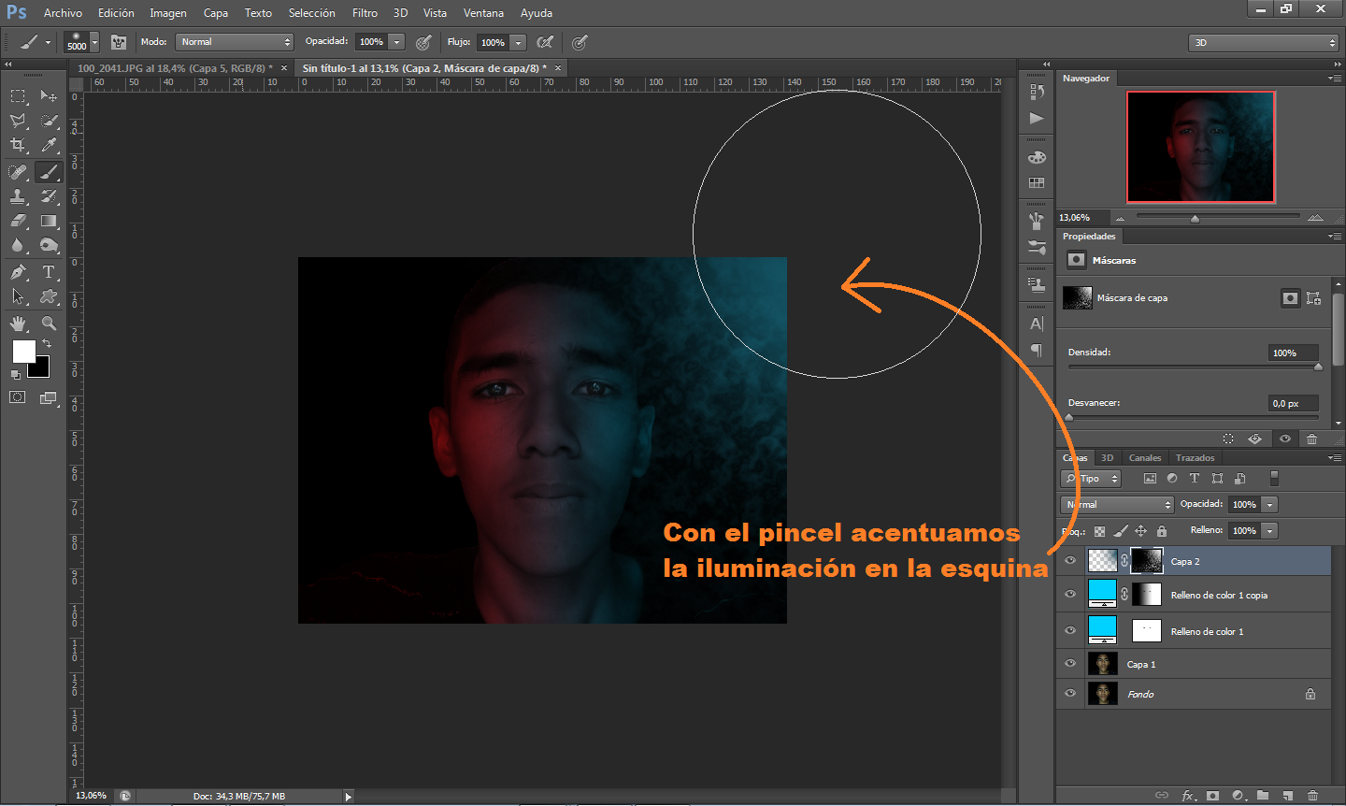Hide the Relleno de color 1 layer
1346x806 pixels.
click(x=1070, y=631)
